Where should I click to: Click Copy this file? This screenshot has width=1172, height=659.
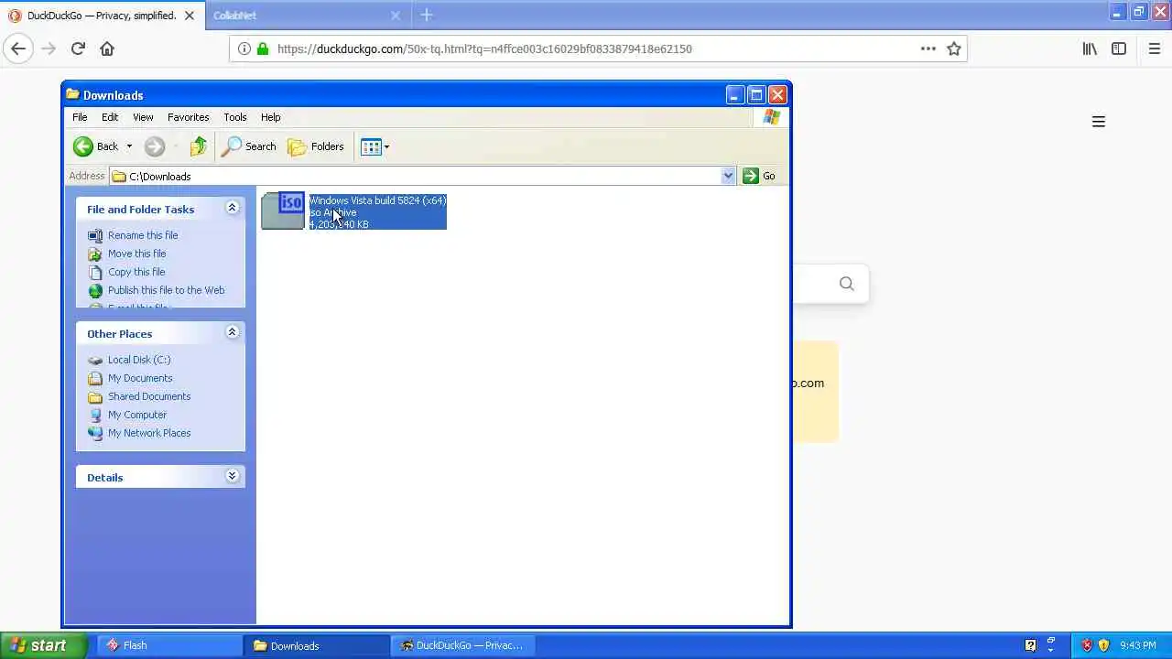point(136,272)
